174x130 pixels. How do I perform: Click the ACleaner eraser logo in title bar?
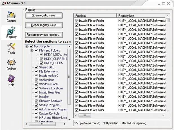click(4, 3)
